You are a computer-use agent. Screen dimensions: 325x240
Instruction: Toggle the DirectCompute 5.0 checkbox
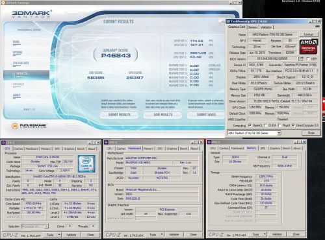pyautogui.click(x=293, y=125)
